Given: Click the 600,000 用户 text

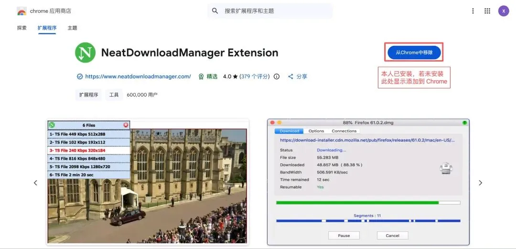Looking at the screenshot, I should pyautogui.click(x=142, y=95).
